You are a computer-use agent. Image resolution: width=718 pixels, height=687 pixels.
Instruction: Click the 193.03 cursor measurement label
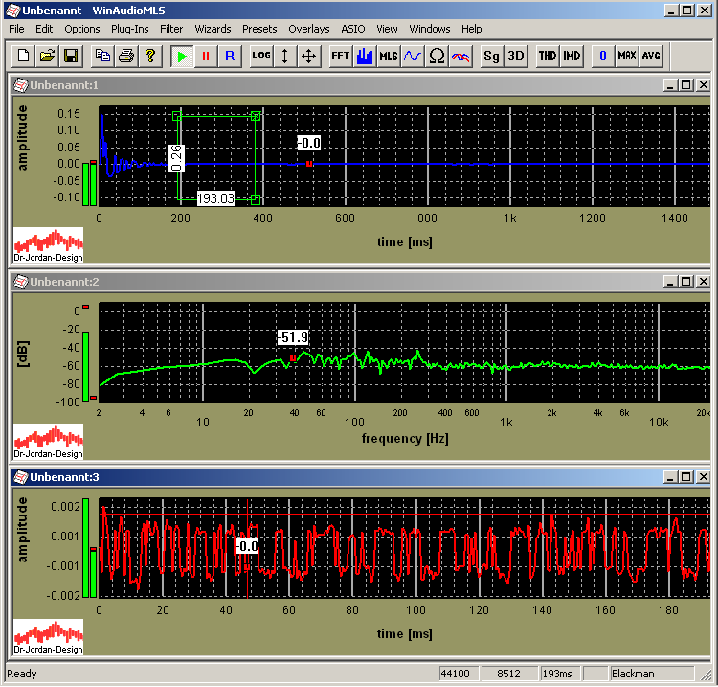[215, 199]
